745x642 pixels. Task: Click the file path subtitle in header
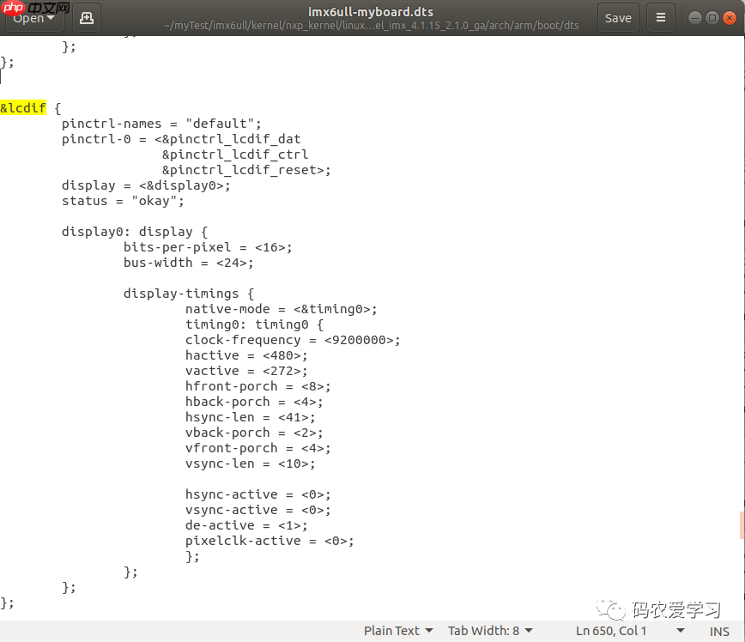[371, 25]
